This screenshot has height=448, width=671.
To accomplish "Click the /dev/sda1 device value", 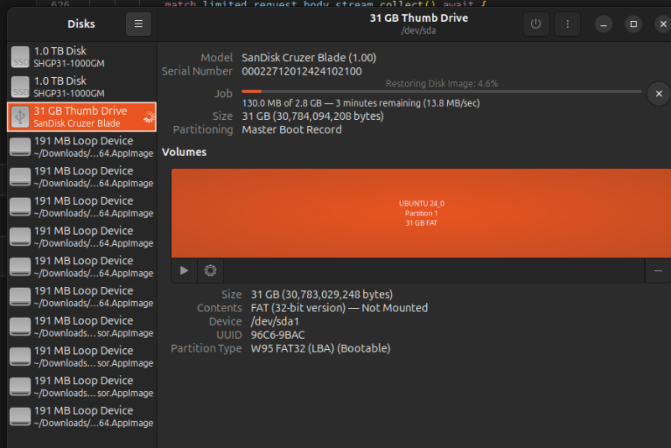I will [x=275, y=321].
